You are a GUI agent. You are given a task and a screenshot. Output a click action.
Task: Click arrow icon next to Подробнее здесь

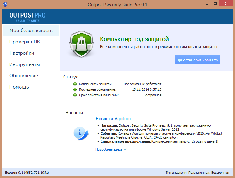(x=126, y=150)
